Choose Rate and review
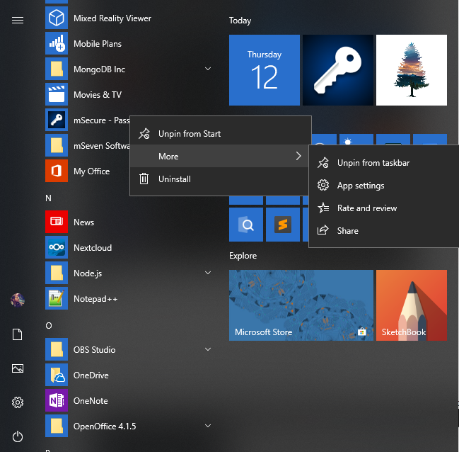The height and width of the screenshot is (452, 459). coord(384,208)
